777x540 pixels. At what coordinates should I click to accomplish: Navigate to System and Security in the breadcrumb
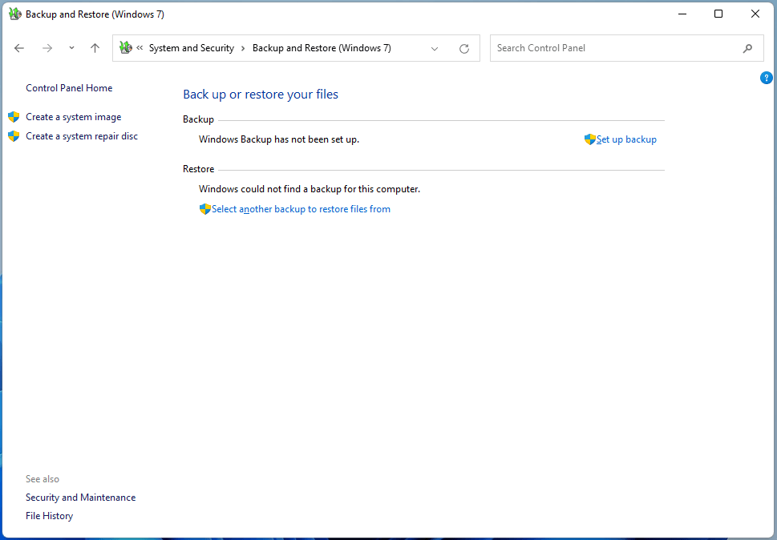192,48
